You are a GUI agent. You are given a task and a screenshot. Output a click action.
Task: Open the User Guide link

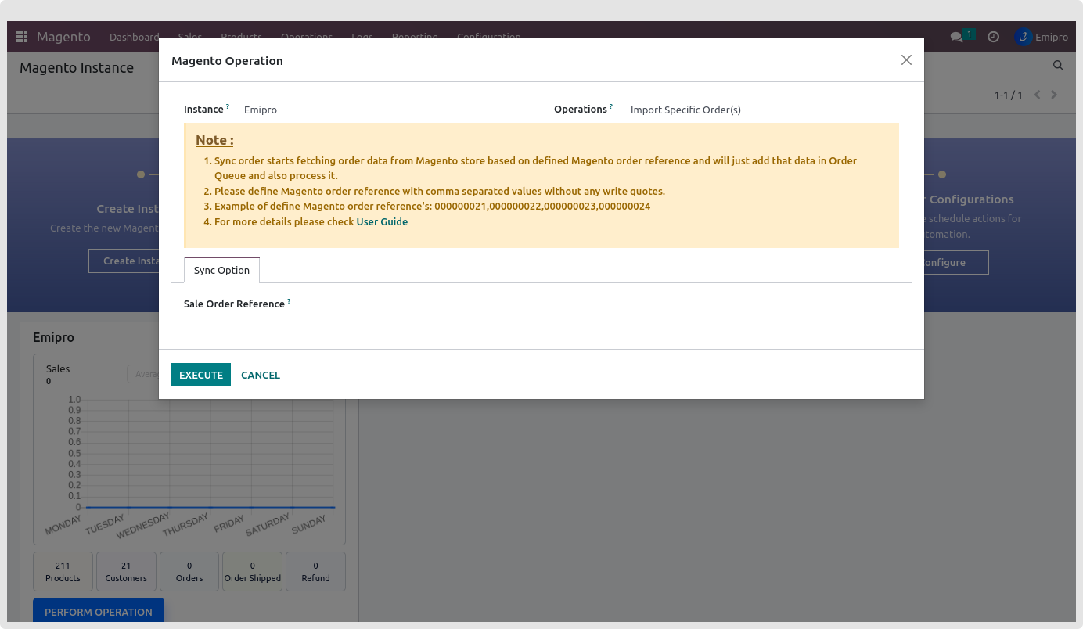pos(382,221)
